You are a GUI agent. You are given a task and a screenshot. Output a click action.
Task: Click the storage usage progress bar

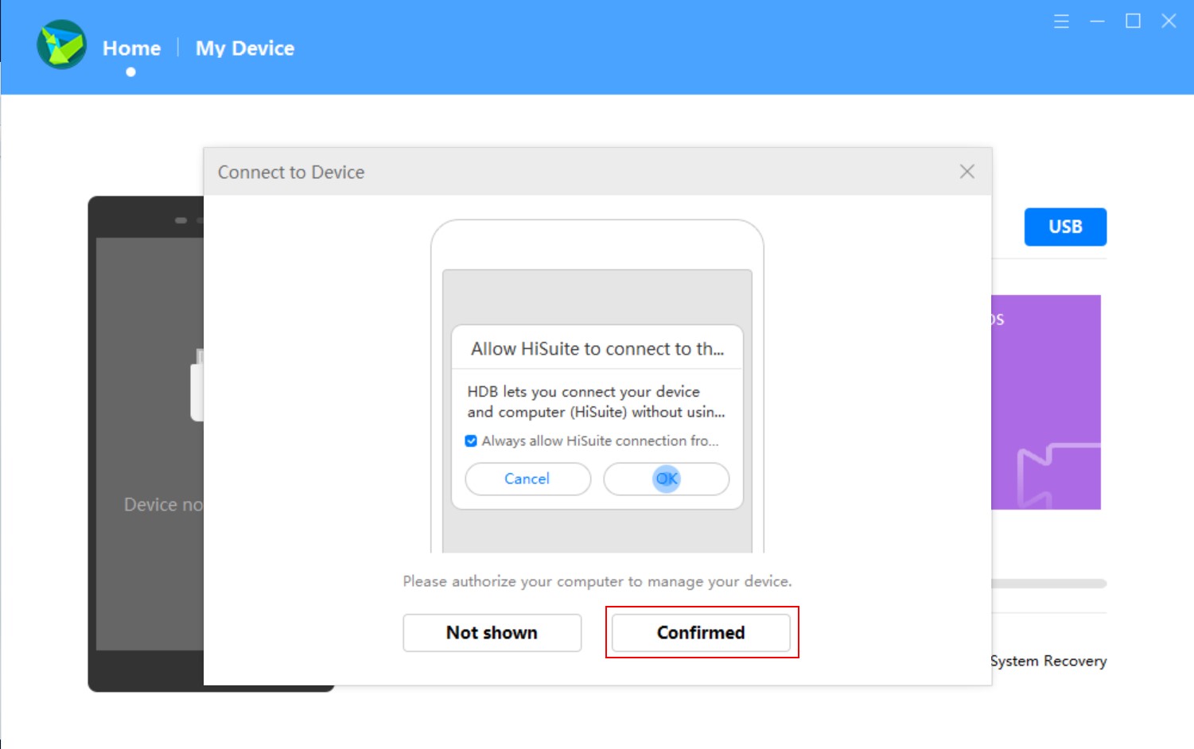point(1048,584)
